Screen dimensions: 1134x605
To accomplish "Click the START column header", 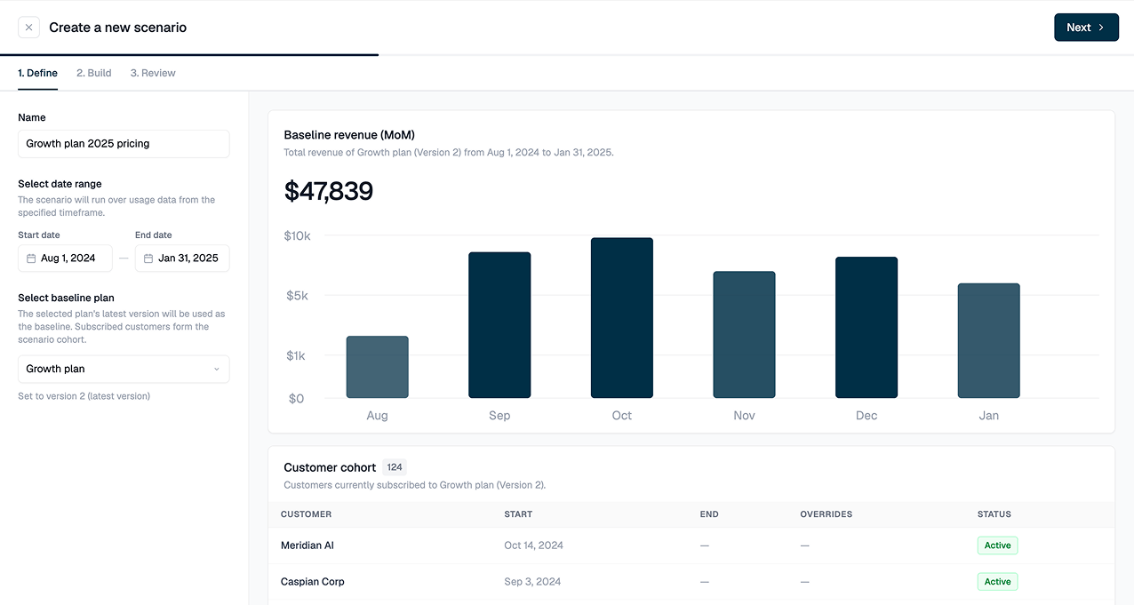I will [x=518, y=514].
